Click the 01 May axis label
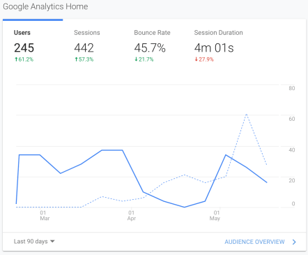 tap(215, 215)
